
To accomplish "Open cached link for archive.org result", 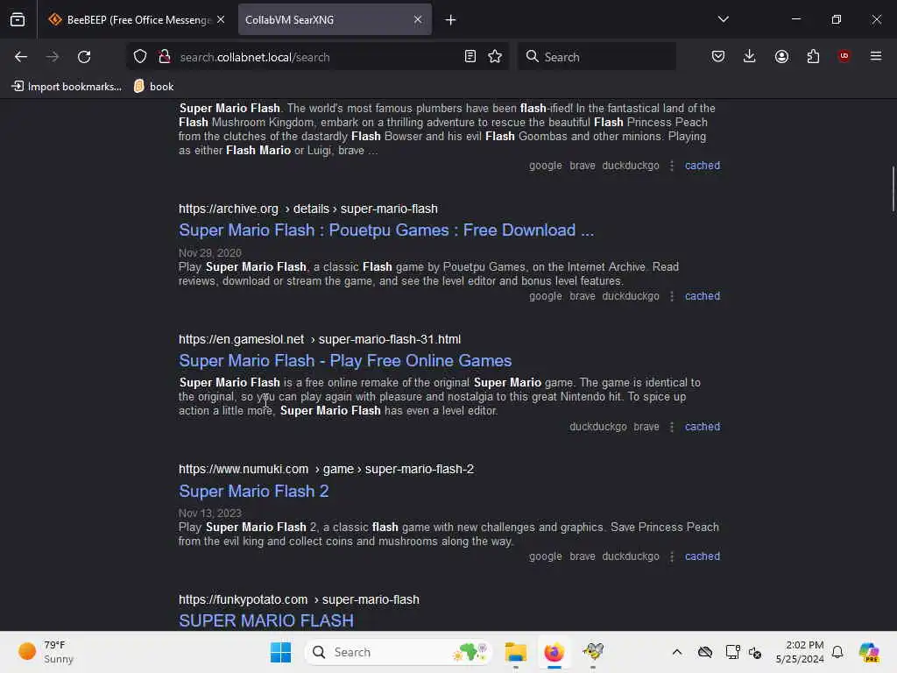I will [x=703, y=296].
